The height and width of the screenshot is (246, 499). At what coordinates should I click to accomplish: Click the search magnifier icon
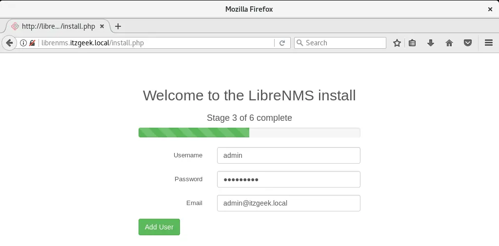299,43
